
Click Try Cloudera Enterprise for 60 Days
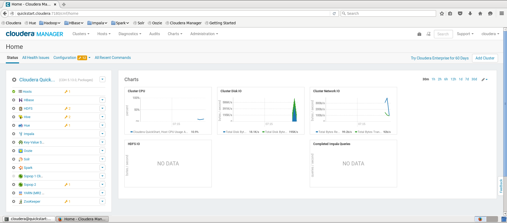click(x=439, y=58)
